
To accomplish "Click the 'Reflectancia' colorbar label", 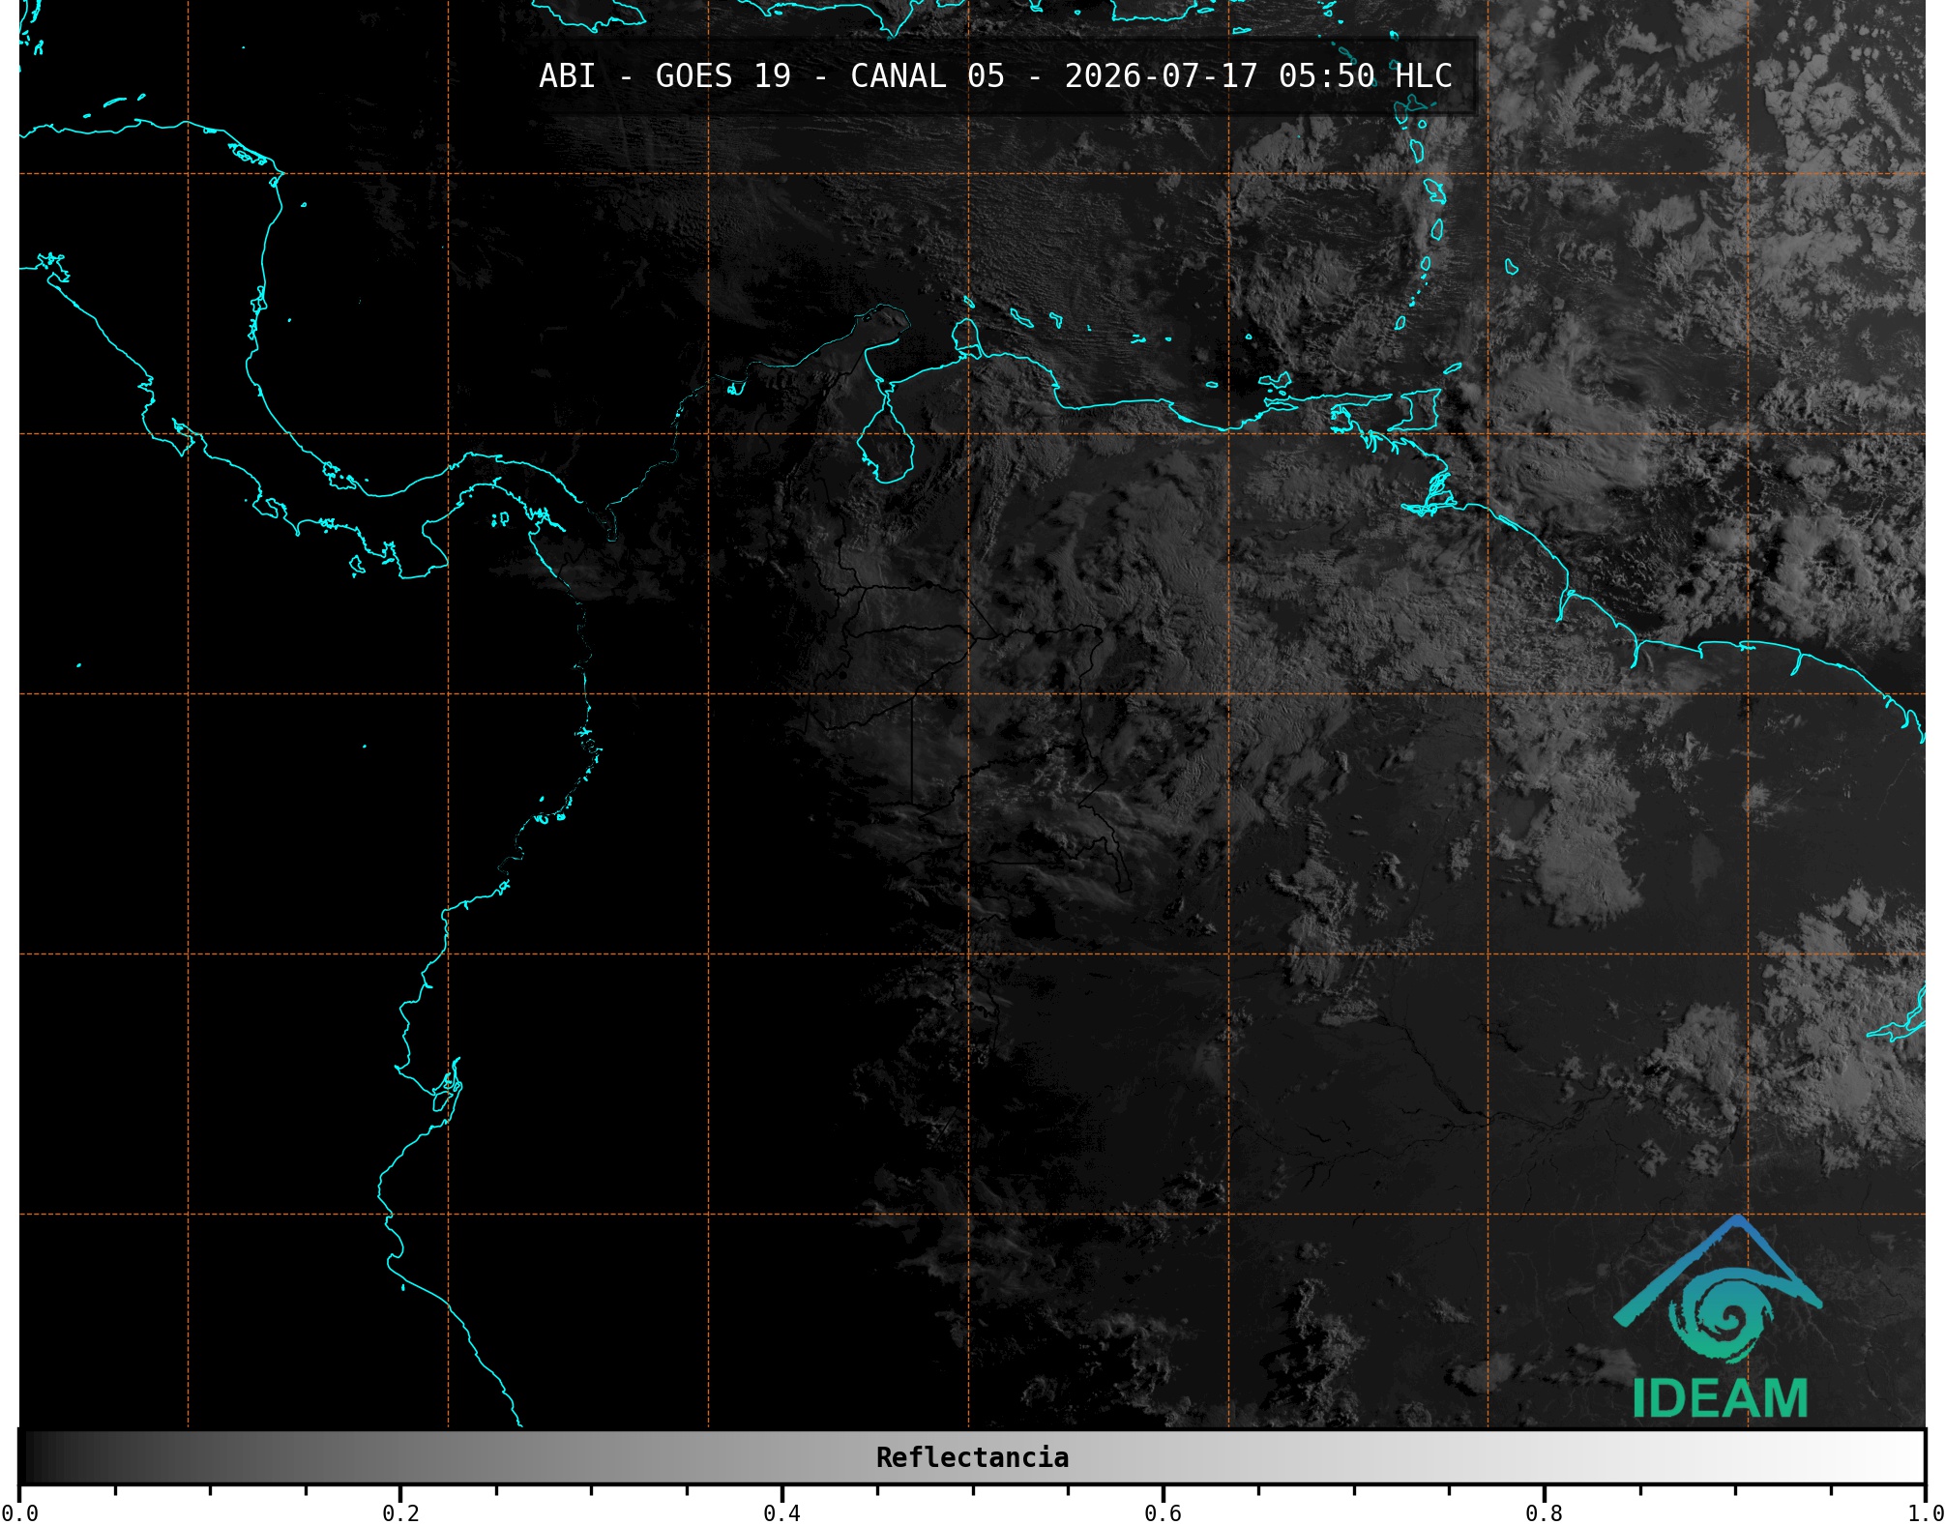I will click(x=972, y=1457).
